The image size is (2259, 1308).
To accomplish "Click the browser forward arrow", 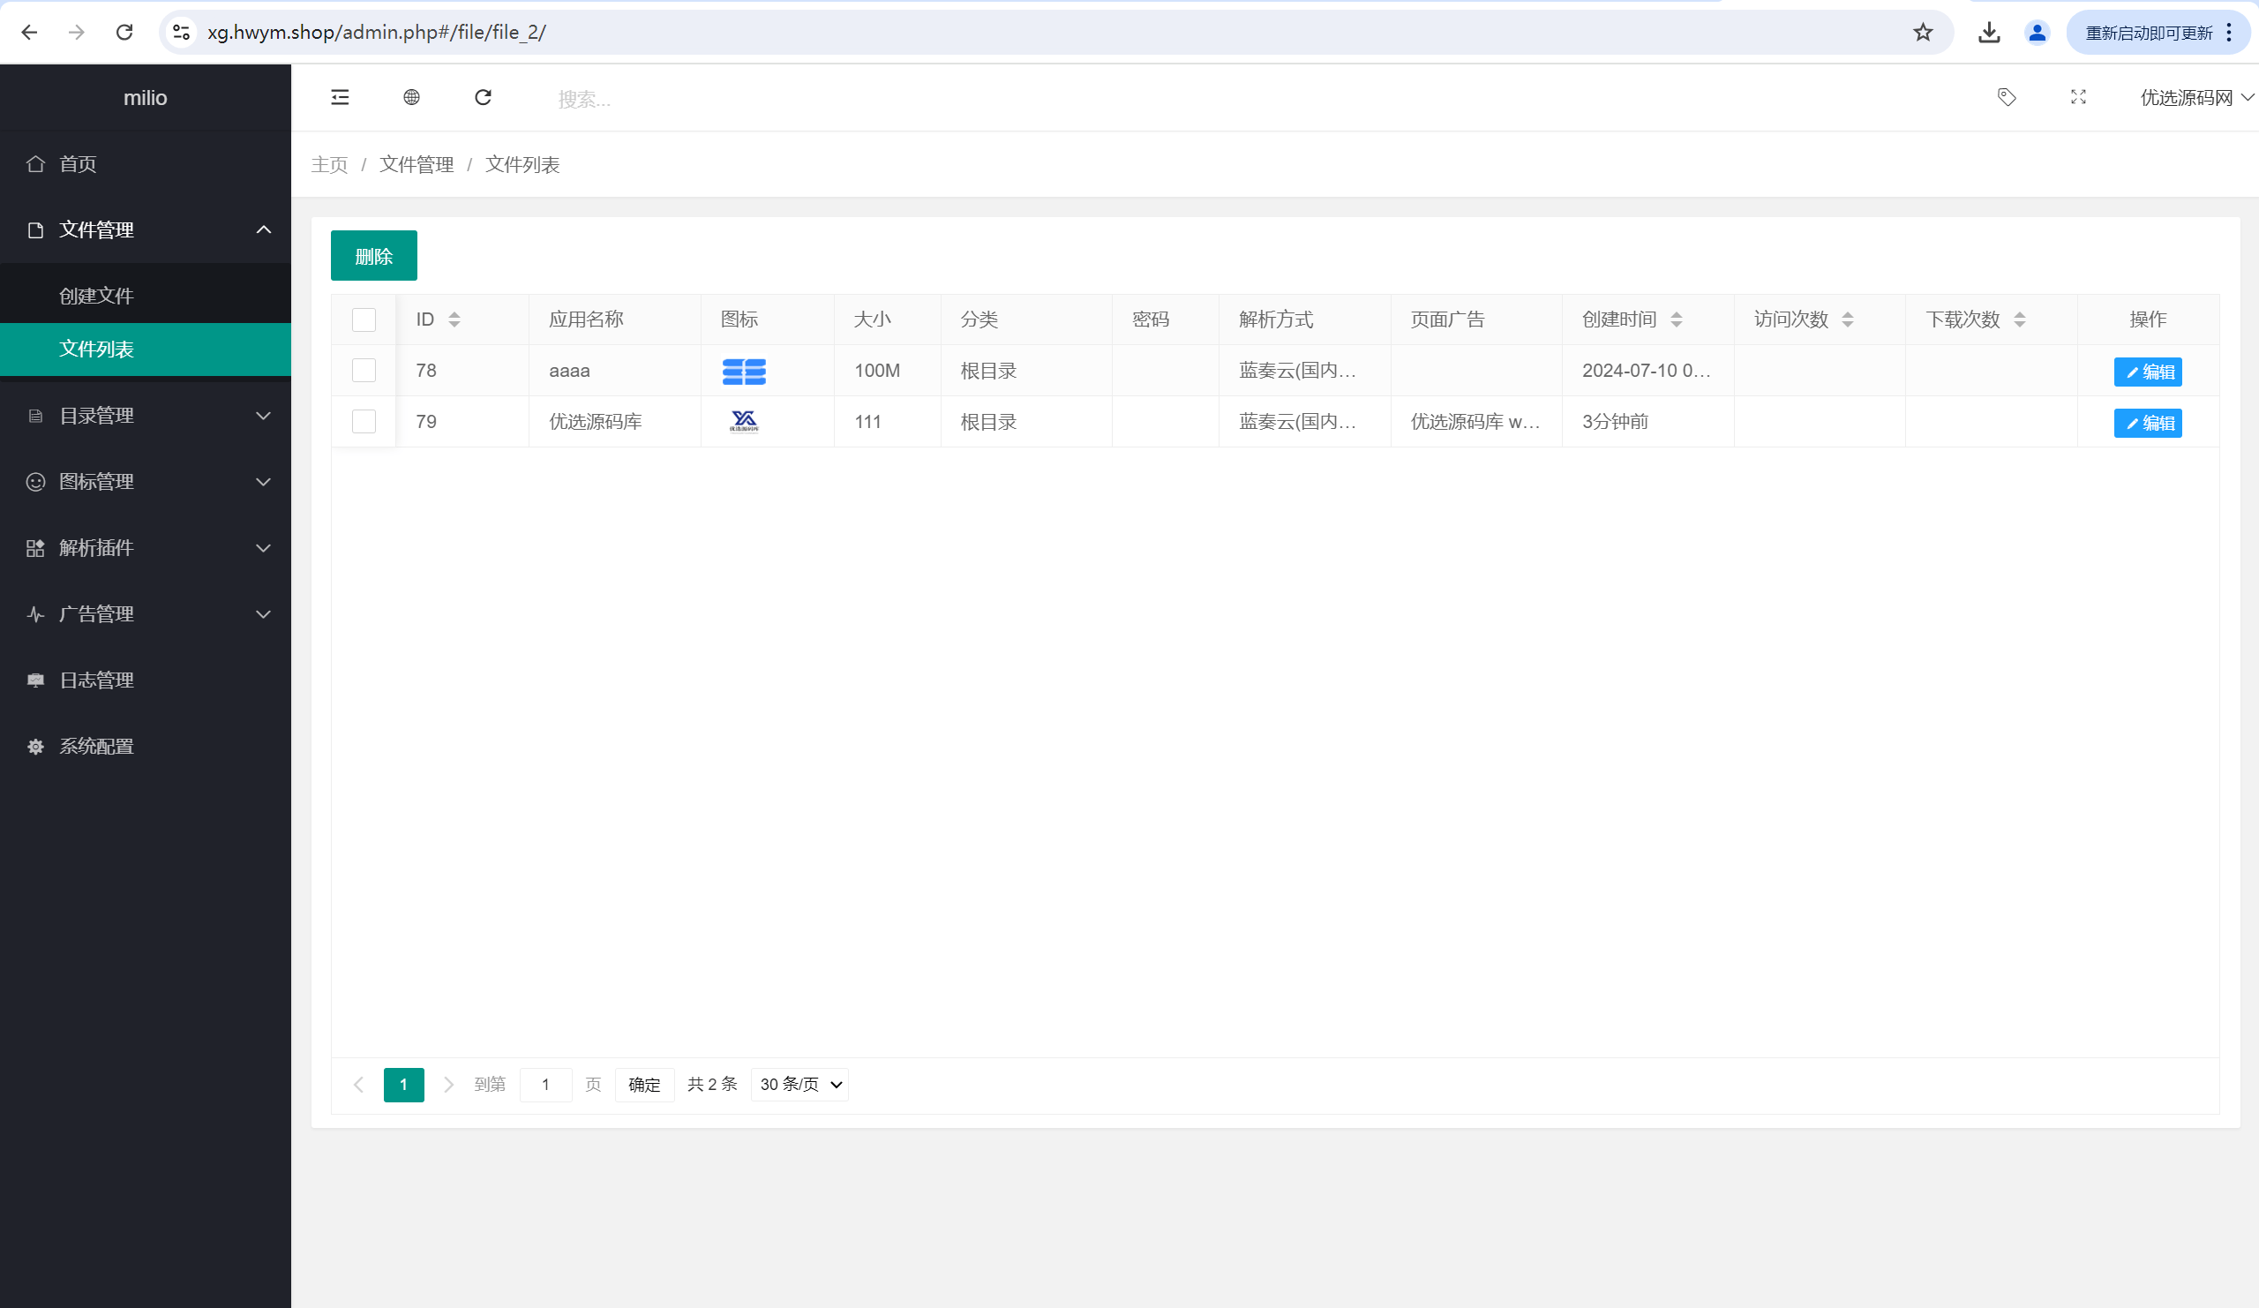I will (76, 33).
